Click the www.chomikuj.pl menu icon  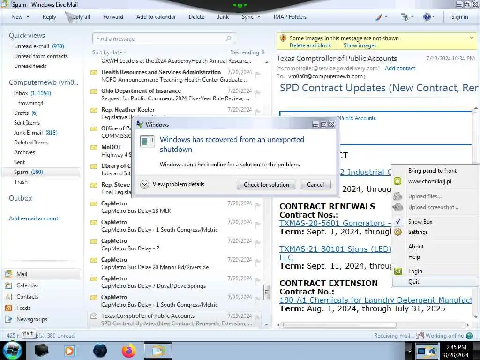click(x=397, y=181)
